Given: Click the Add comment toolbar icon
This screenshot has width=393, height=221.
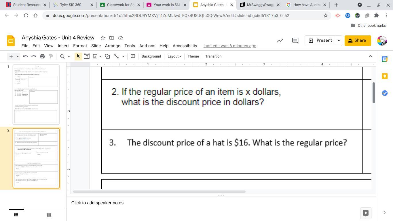Looking at the screenshot, I should (x=133, y=56).
